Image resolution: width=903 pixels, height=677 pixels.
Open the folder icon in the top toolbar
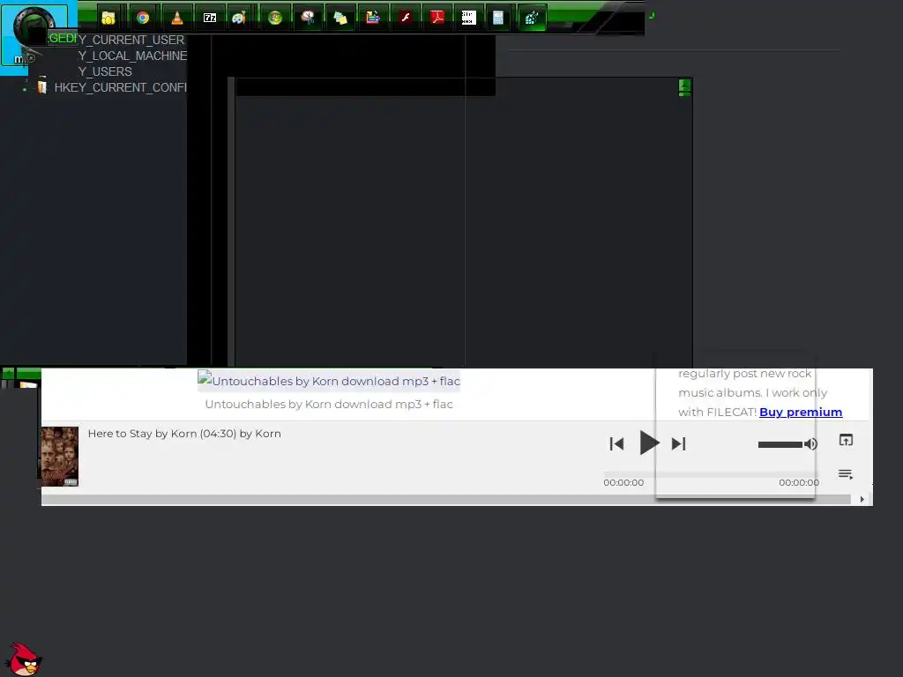[x=108, y=18]
